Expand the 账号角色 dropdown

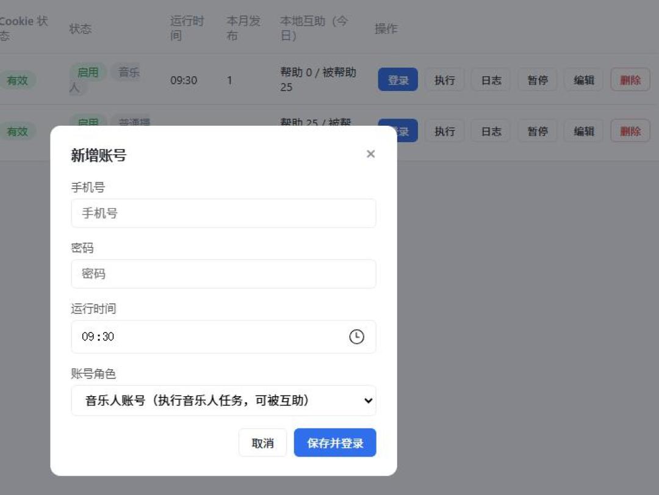223,400
